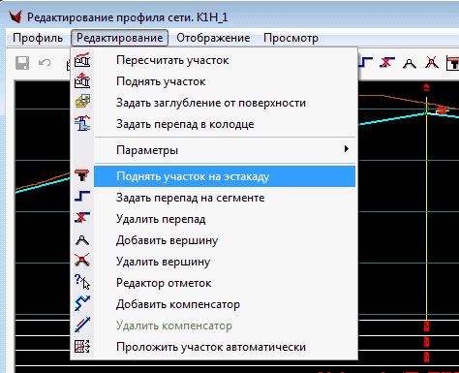
Task: Open the Профиль menu
Action: click(x=38, y=38)
